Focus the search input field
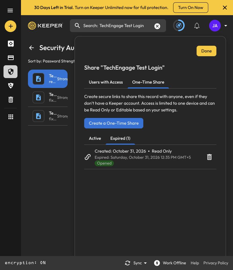The width and height of the screenshot is (233, 270). pos(118,26)
